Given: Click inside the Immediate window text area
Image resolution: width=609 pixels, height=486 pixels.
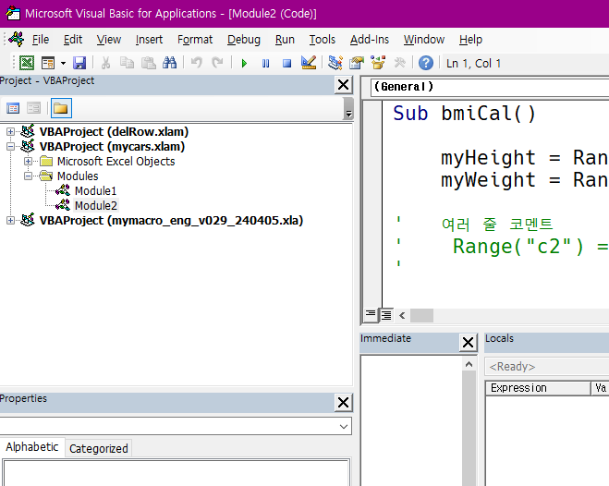Looking at the screenshot, I should (412, 420).
